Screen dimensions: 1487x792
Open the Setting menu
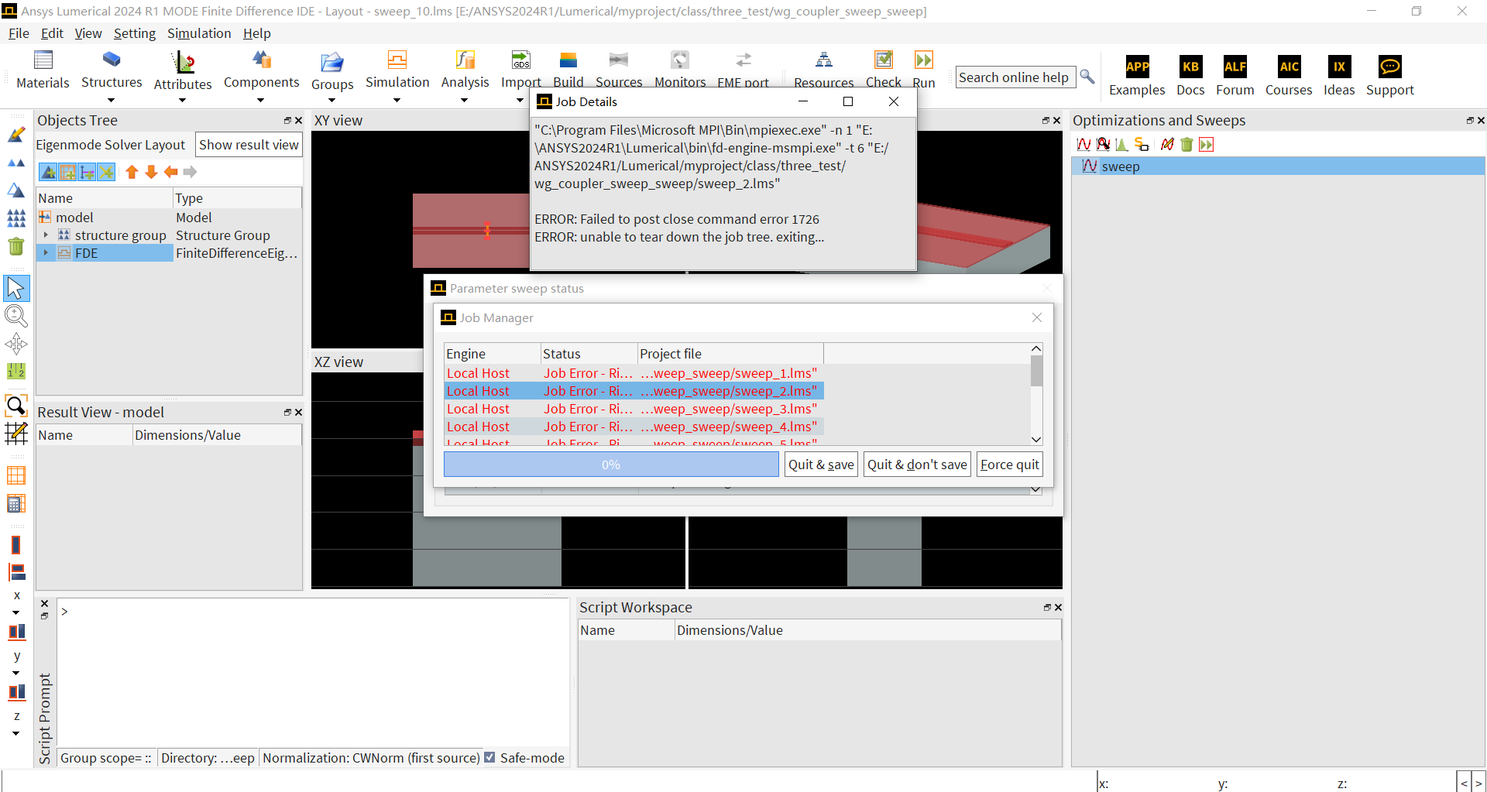135,33
